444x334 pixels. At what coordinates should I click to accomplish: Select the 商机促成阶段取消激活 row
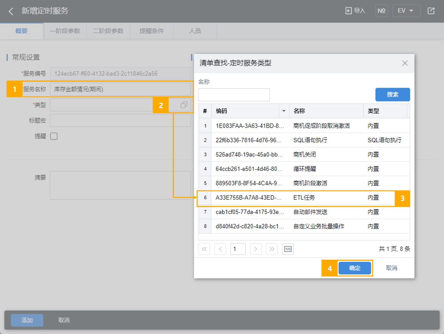click(304, 126)
